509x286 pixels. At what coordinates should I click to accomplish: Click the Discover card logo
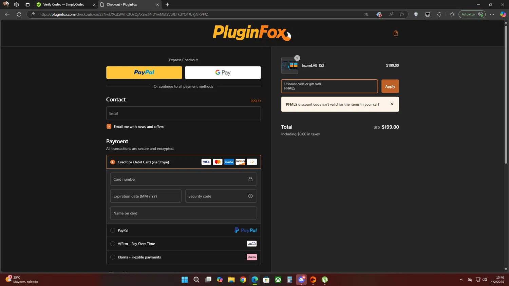(x=240, y=162)
